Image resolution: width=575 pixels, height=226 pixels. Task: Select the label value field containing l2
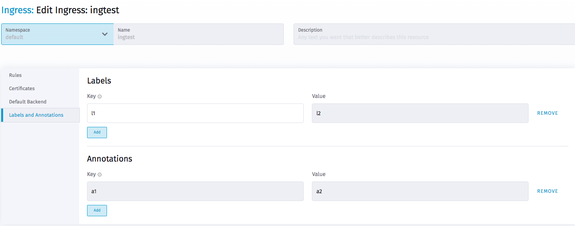(420, 113)
